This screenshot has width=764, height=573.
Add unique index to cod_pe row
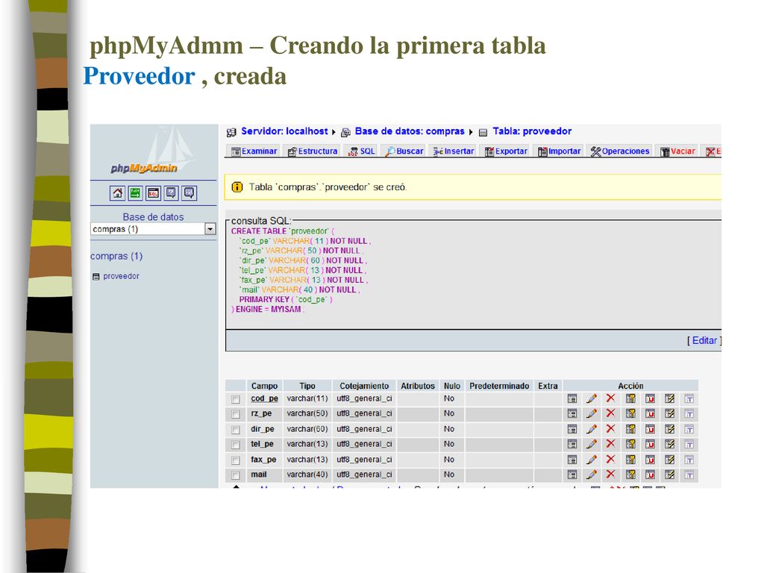(x=650, y=398)
